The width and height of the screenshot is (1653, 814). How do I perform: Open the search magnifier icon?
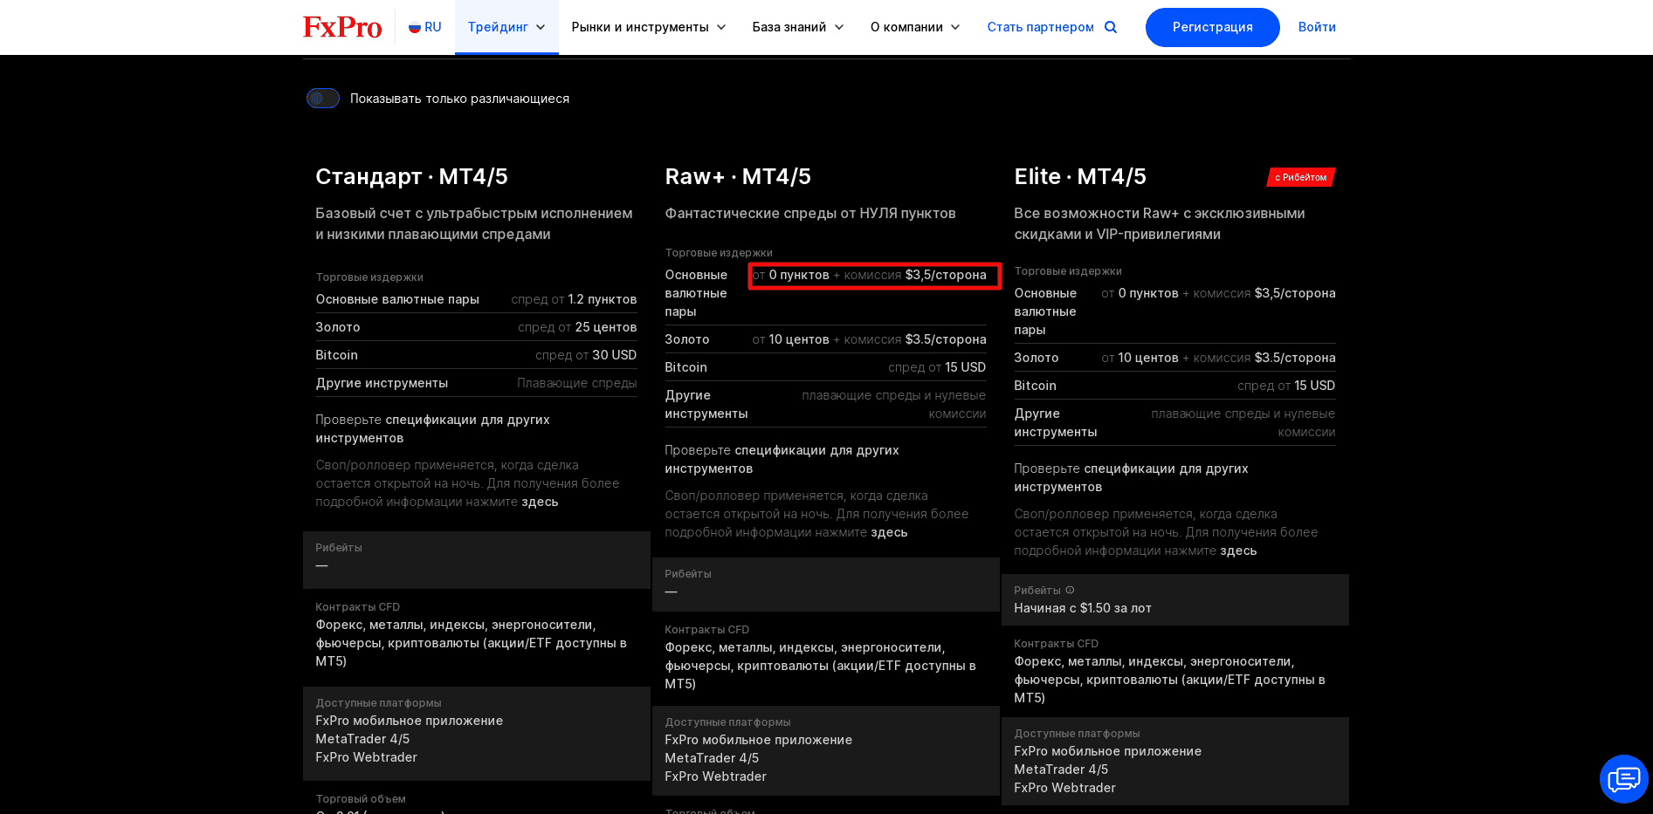(x=1111, y=27)
